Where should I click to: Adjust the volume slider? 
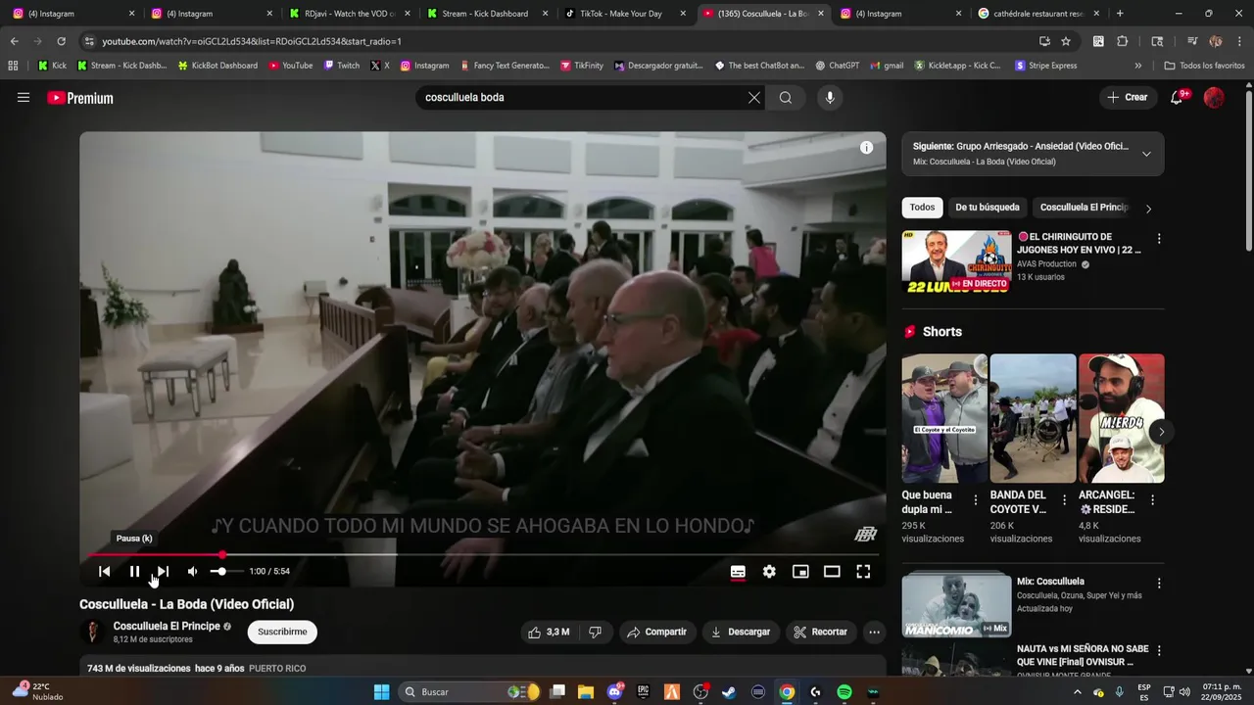(x=226, y=572)
